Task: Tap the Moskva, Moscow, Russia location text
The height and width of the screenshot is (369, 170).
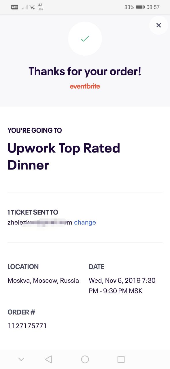Action: [x=43, y=281]
